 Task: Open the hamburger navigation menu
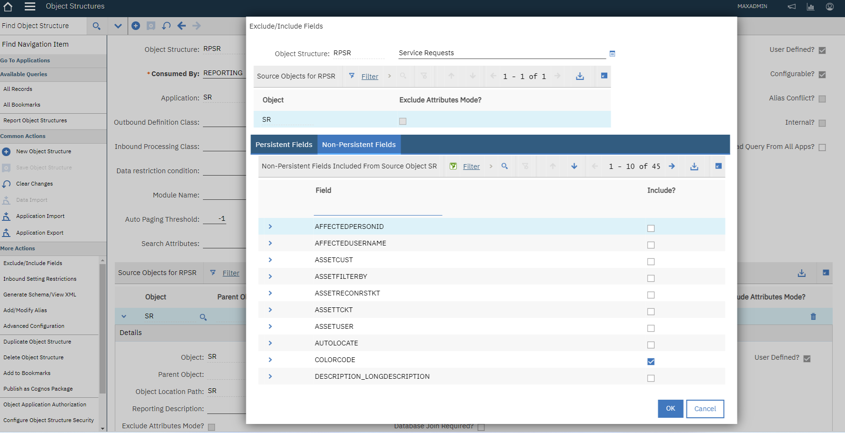pos(30,7)
